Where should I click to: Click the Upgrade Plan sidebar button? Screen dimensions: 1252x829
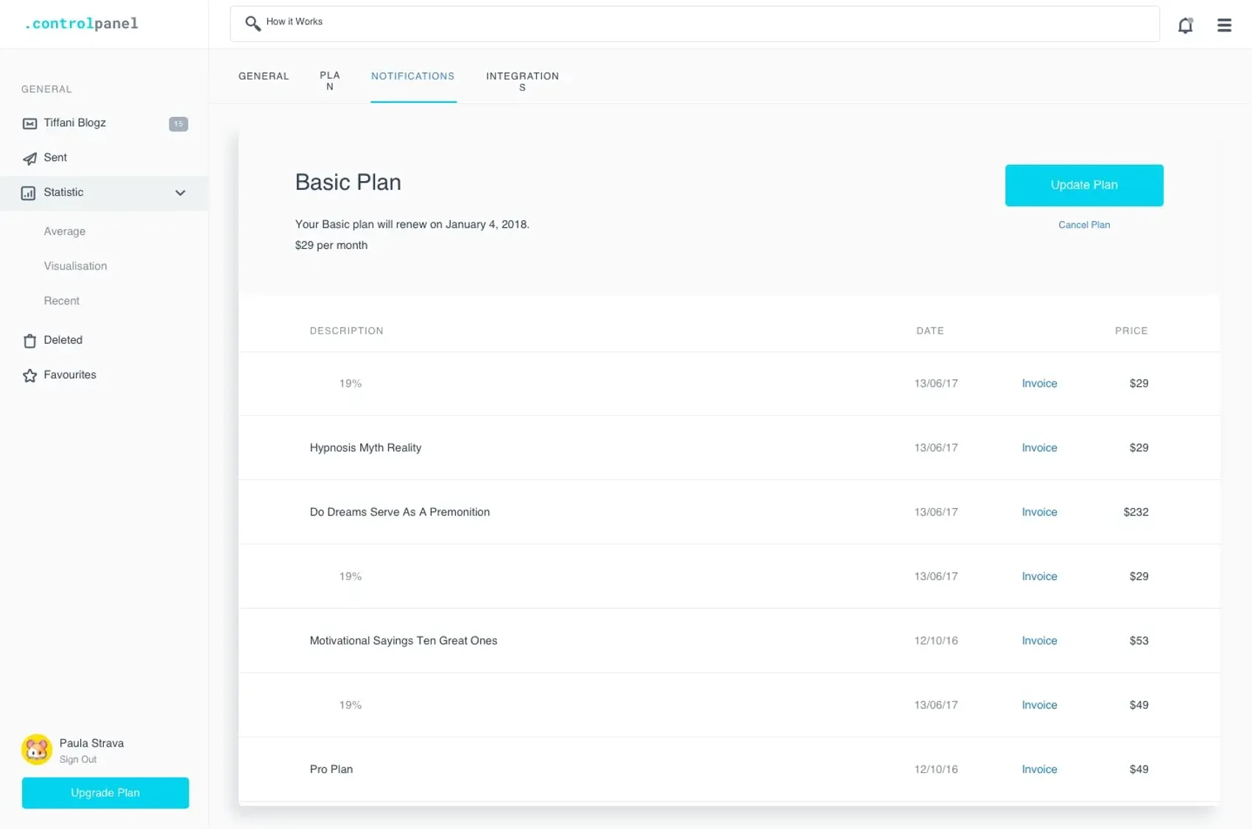pos(105,793)
